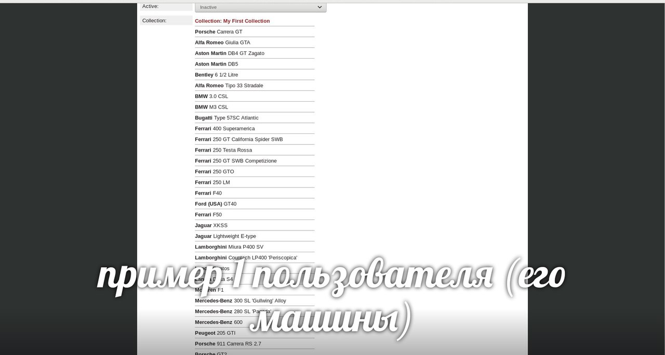Select Lamborghini Miura P400 SV
Image resolution: width=665 pixels, height=355 pixels.
(x=229, y=247)
